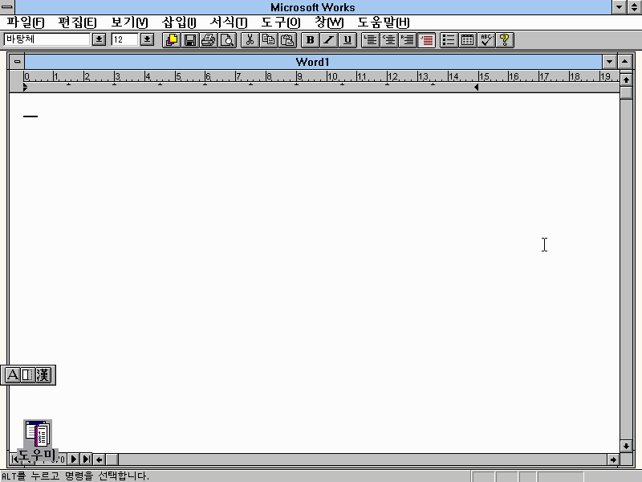This screenshot has width=642, height=482.
Task: Click the font size field showing 12
Action: (x=124, y=39)
